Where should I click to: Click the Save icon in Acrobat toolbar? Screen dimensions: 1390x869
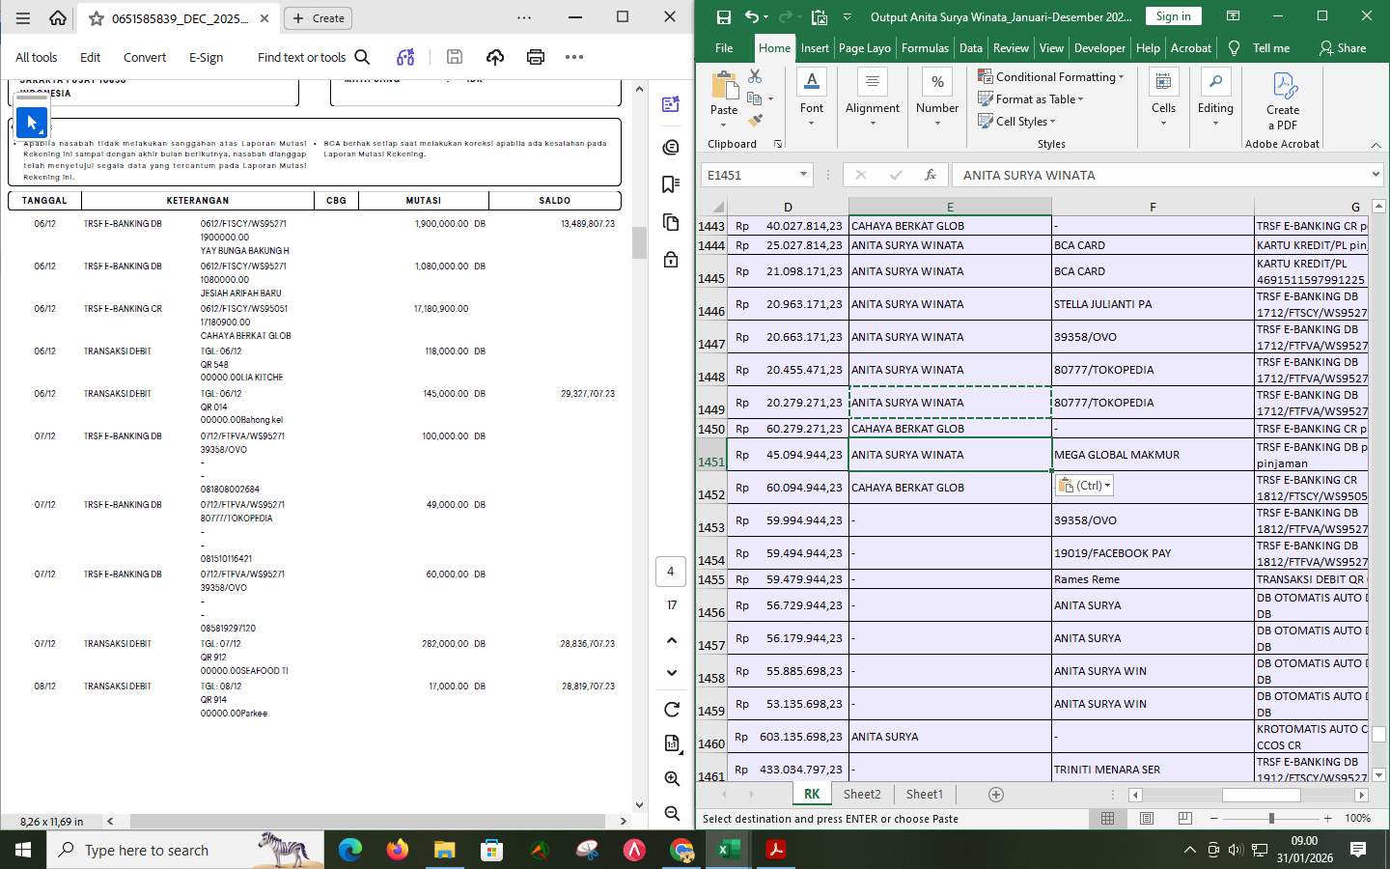455,57
